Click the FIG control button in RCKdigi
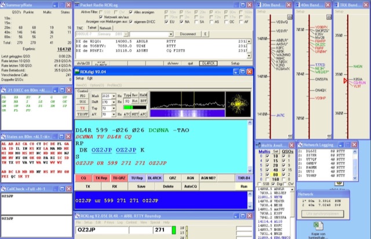This screenshot has width=371, height=239. (82, 95)
